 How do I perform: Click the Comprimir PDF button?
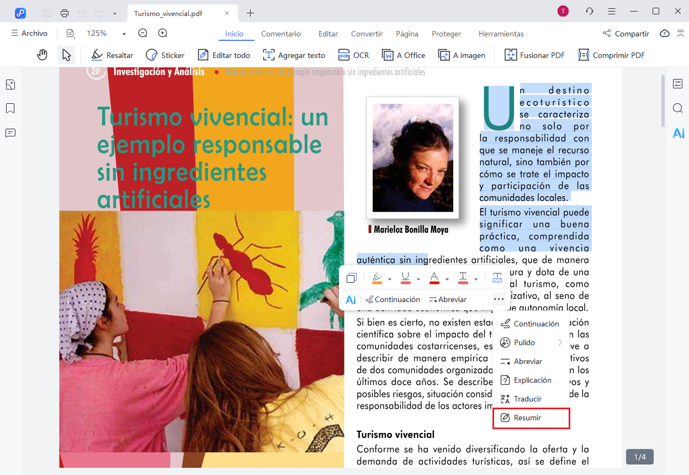[x=612, y=55]
